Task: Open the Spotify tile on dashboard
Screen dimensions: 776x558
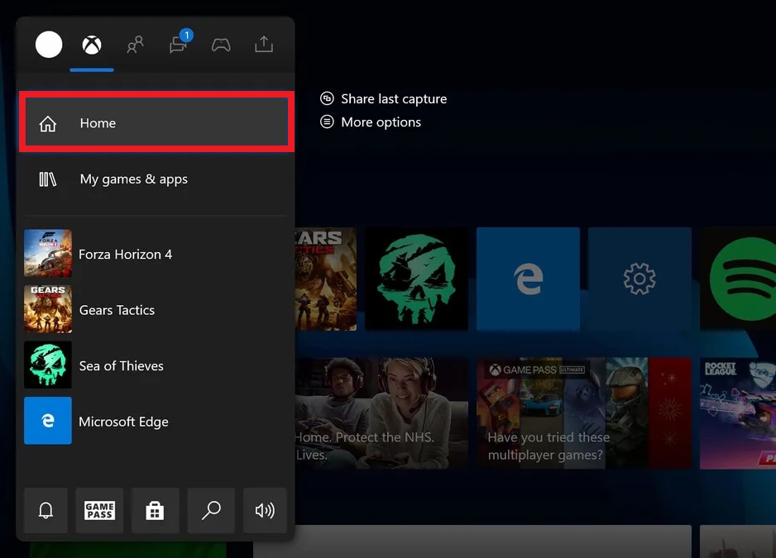Action: tap(738, 279)
